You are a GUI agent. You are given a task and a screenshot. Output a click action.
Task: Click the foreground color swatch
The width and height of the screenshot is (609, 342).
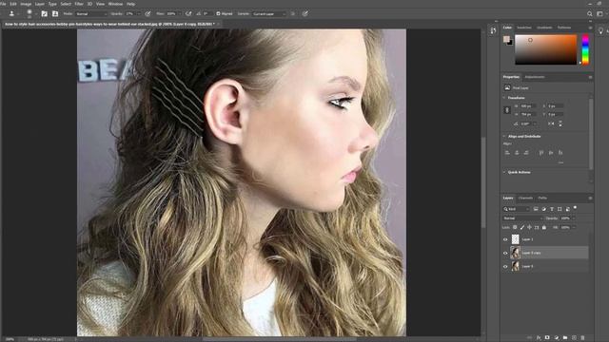pos(506,39)
